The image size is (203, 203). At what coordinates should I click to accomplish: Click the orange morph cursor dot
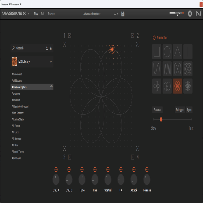[112, 49]
